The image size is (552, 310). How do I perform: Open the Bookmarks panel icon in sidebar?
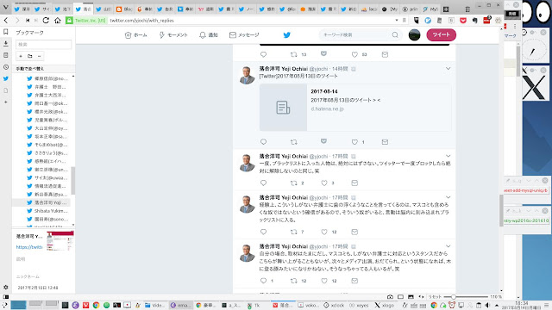[6, 32]
